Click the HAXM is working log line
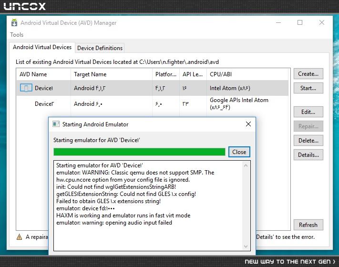 (123, 216)
